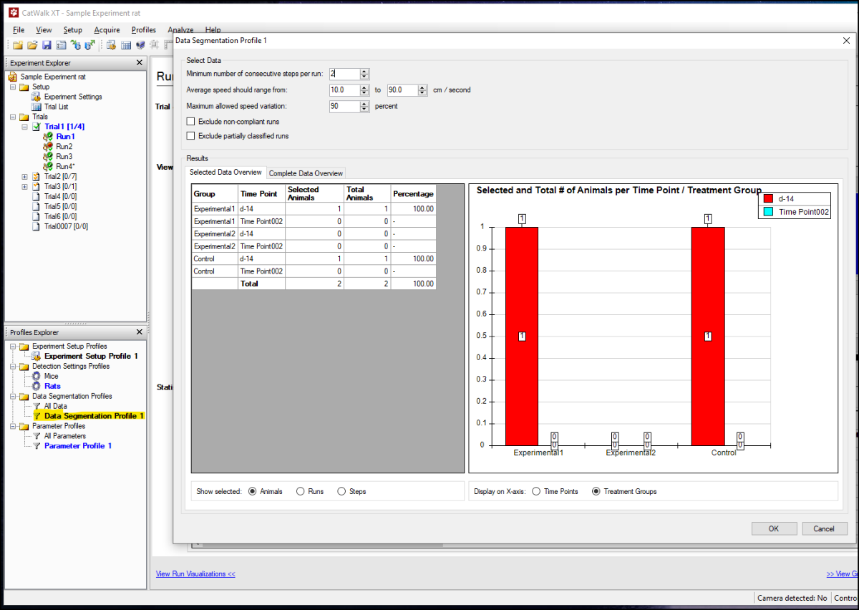Select Experiment Settings in Experiment Explorer tree
Screen dimensions: 859x610
72,97
